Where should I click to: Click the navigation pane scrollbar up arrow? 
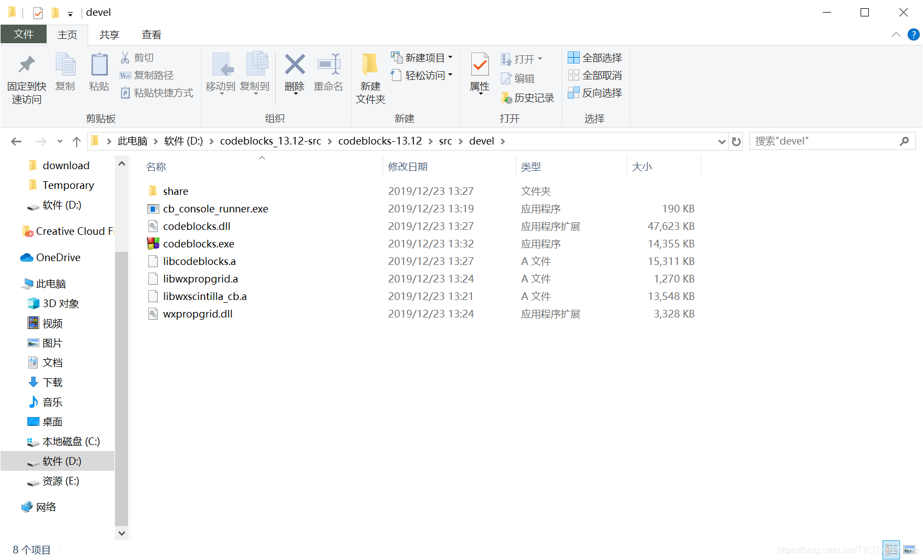tap(122, 163)
